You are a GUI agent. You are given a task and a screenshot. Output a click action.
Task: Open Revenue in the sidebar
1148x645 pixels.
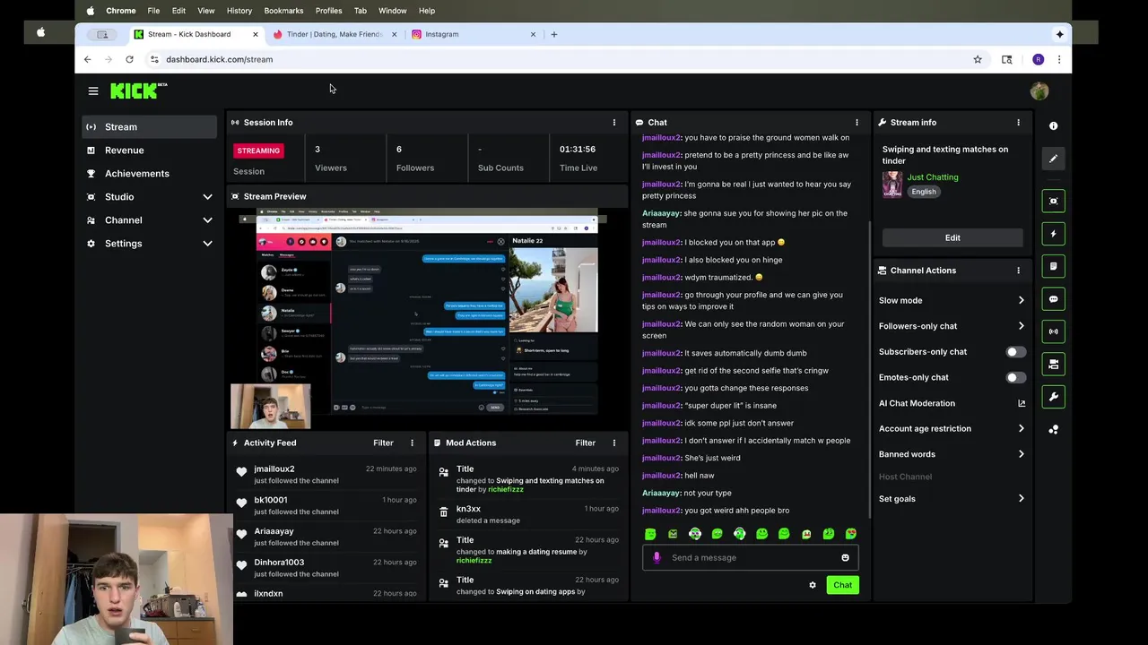[x=149, y=150]
